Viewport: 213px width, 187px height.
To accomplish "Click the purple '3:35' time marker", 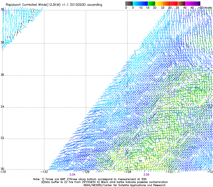I will pyautogui.click(x=146, y=175).
